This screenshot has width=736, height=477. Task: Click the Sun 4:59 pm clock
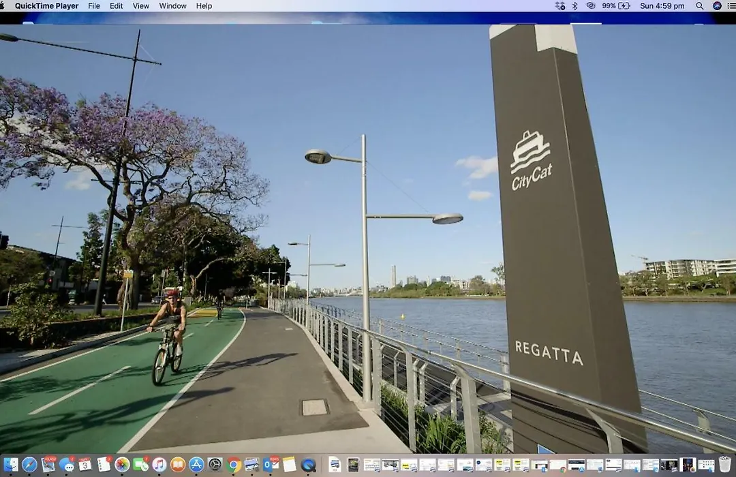pyautogui.click(x=662, y=5)
